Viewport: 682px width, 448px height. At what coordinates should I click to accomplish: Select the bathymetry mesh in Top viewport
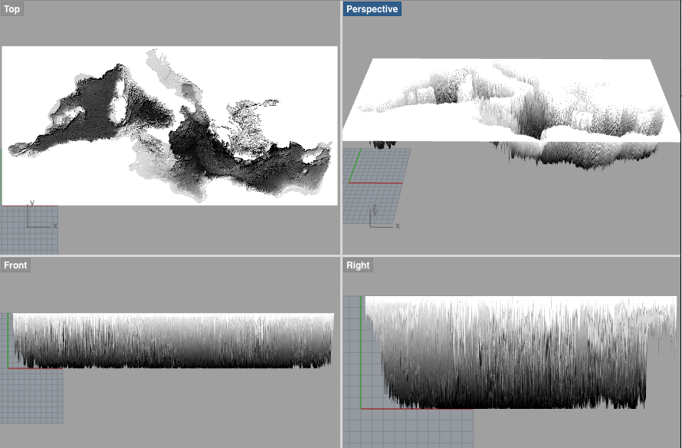(x=169, y=126)
